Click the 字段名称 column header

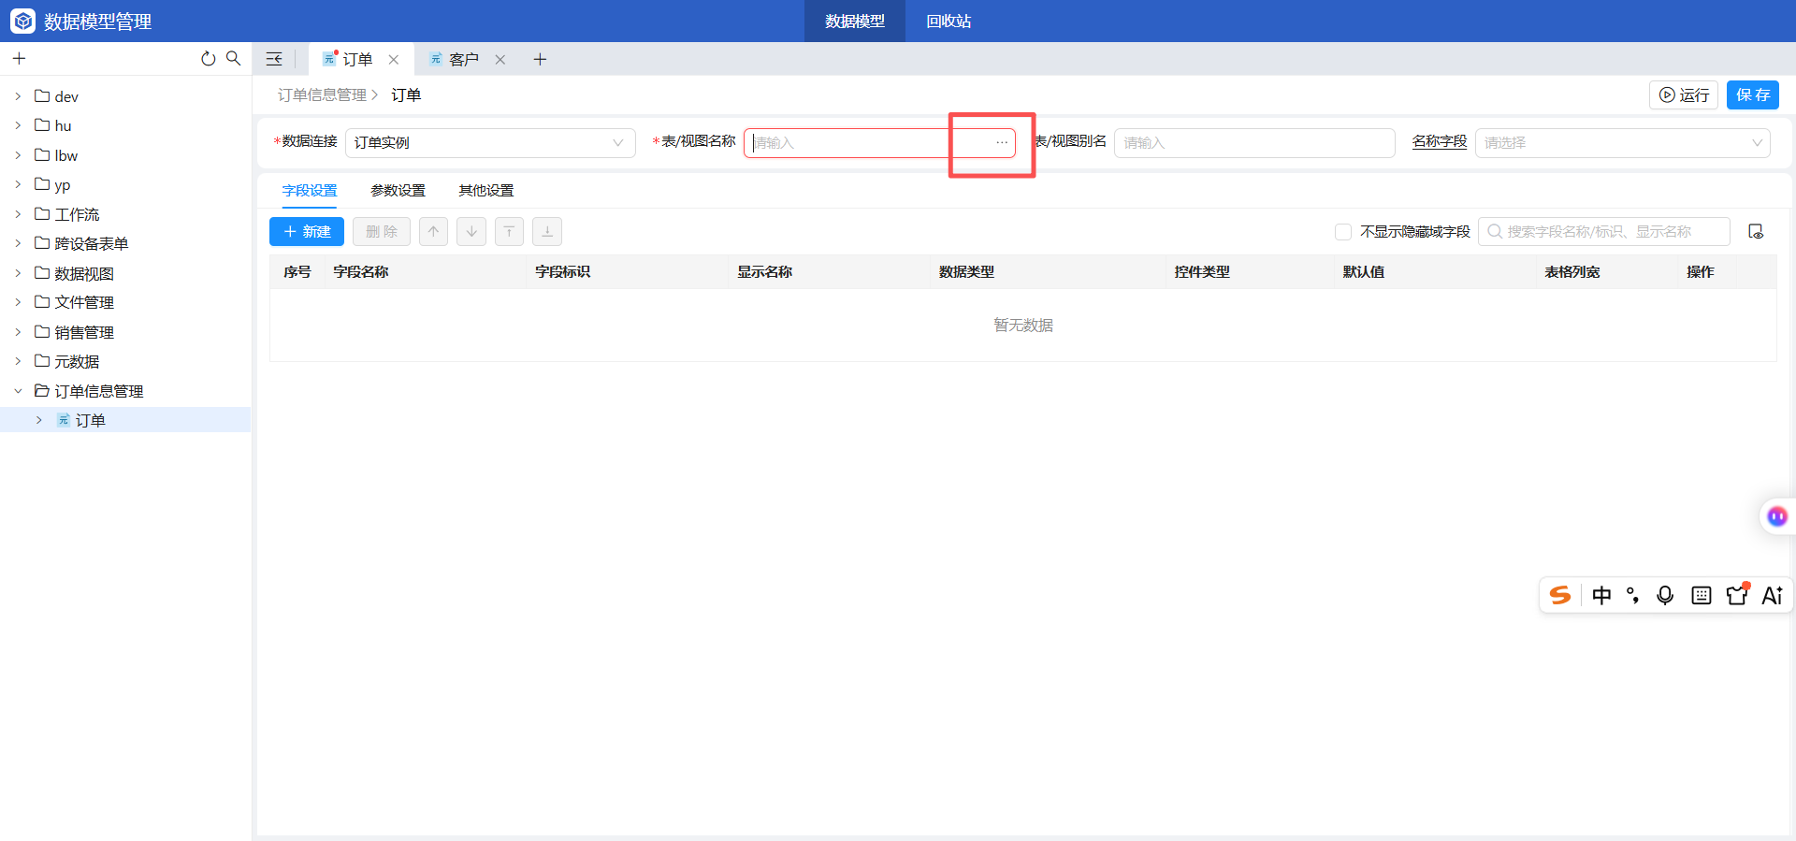tap(361, 272)
